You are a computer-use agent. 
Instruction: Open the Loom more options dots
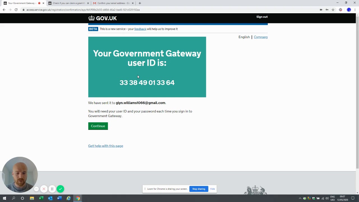point(36,189)
